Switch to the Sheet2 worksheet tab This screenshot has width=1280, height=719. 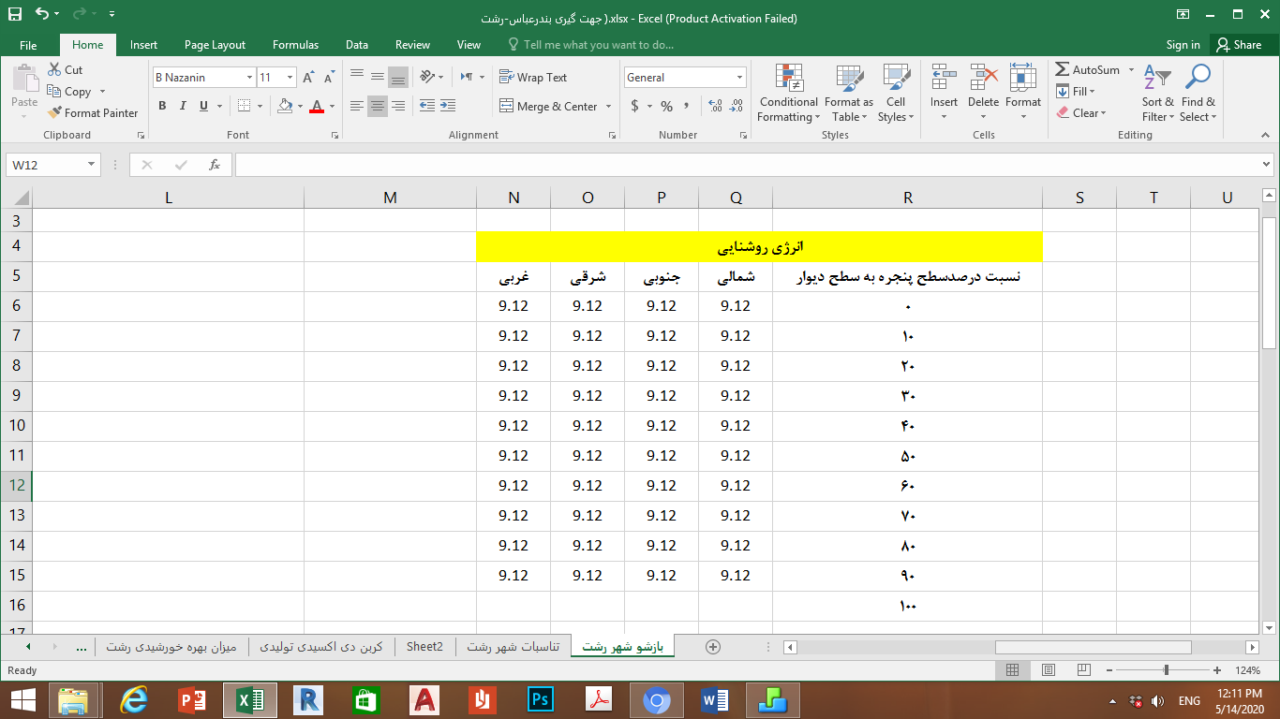click(x=424, y=647)
